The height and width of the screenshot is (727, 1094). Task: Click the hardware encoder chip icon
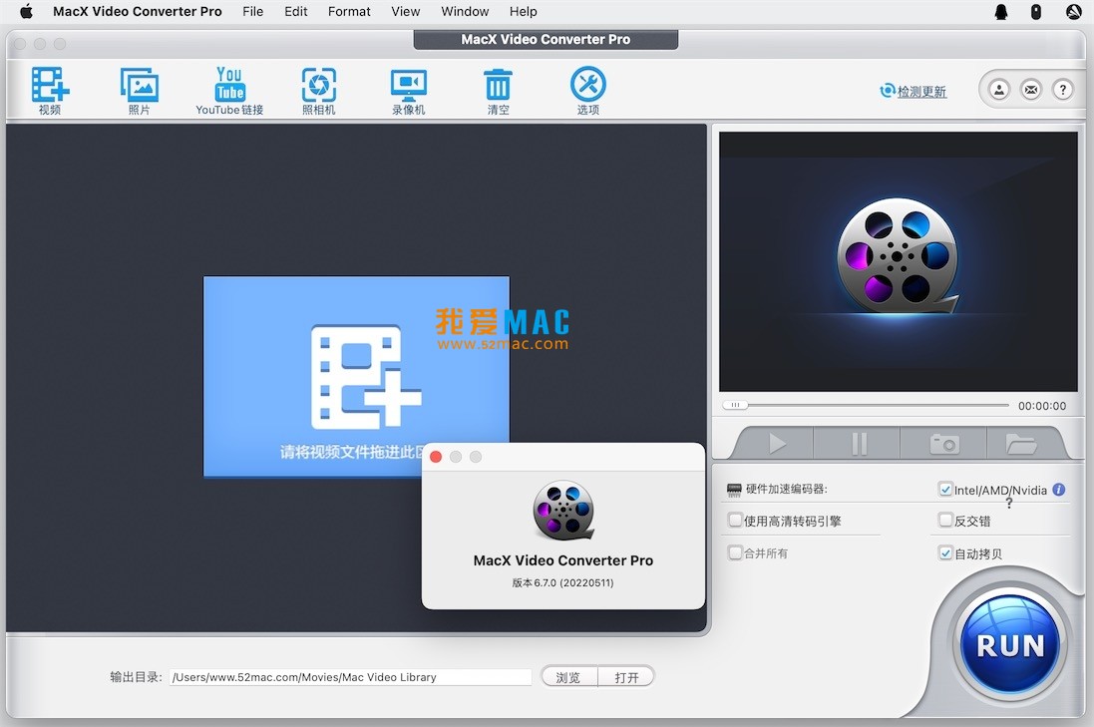coord(734,490)
